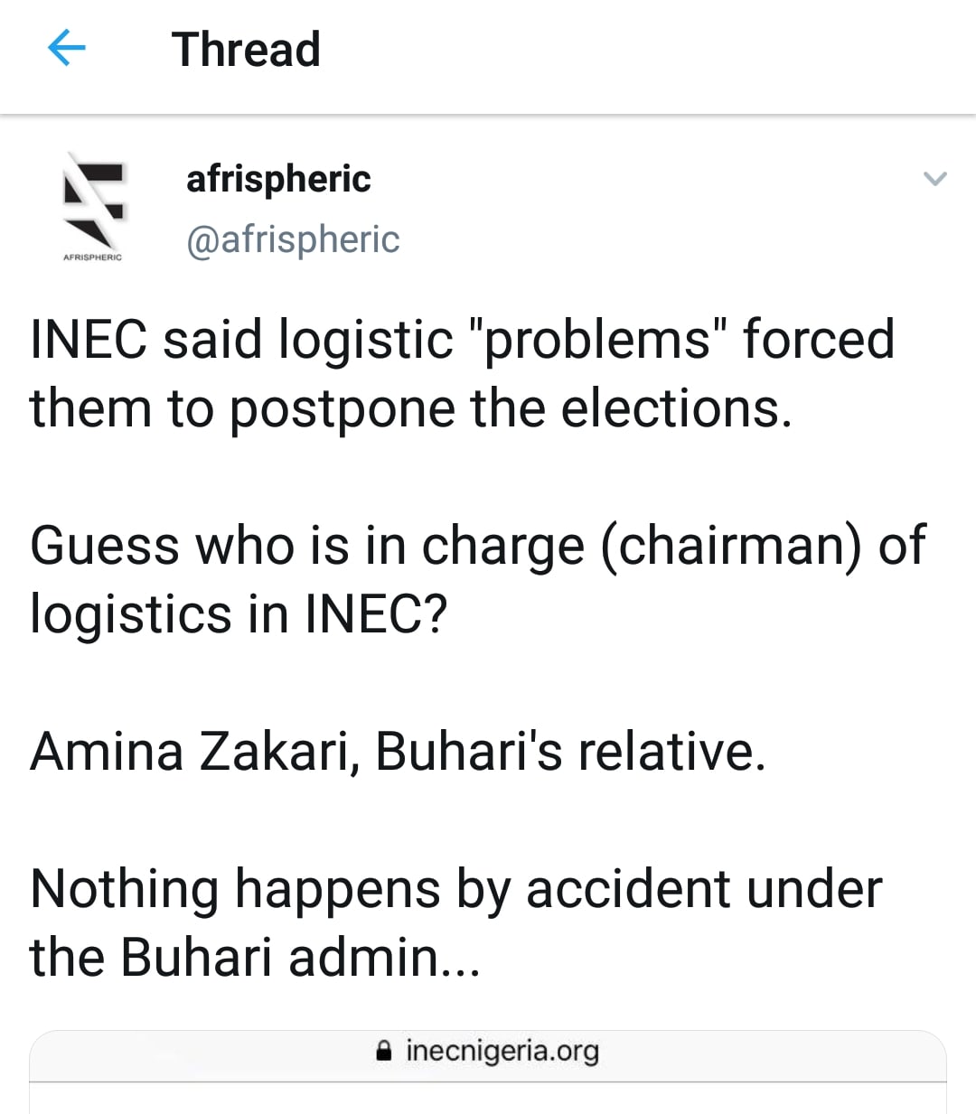Open the inecnigeria.org URL text
The width and height of the screenshot is (976, 1114).
tap(502, 1051)
